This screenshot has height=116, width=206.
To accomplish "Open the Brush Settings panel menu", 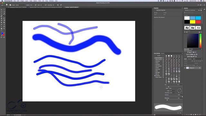I will pyautogui.click(x=182, y=53).
